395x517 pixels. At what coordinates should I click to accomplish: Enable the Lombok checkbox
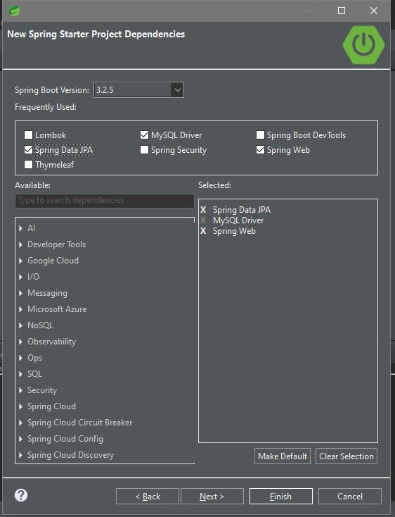[x=29, y=135]
